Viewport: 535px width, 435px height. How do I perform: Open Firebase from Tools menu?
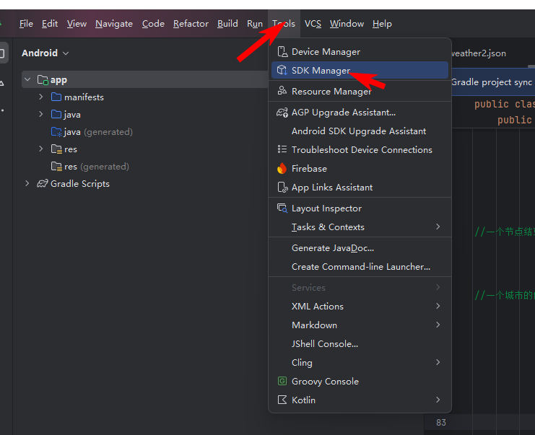click(360, 169)
